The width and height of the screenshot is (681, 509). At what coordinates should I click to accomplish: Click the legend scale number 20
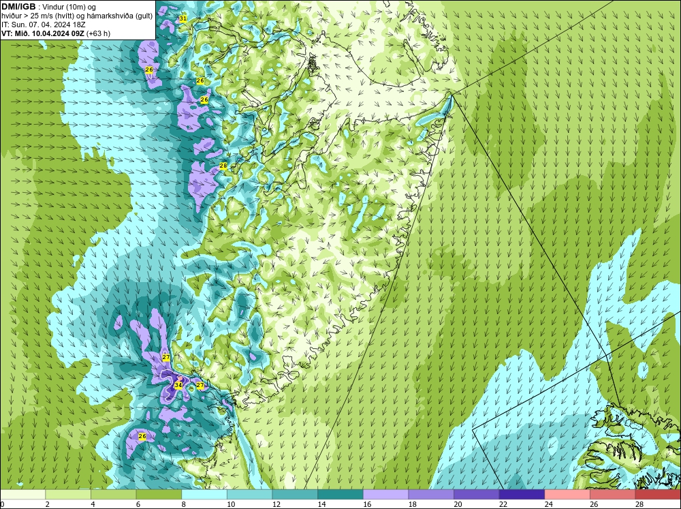458,504
